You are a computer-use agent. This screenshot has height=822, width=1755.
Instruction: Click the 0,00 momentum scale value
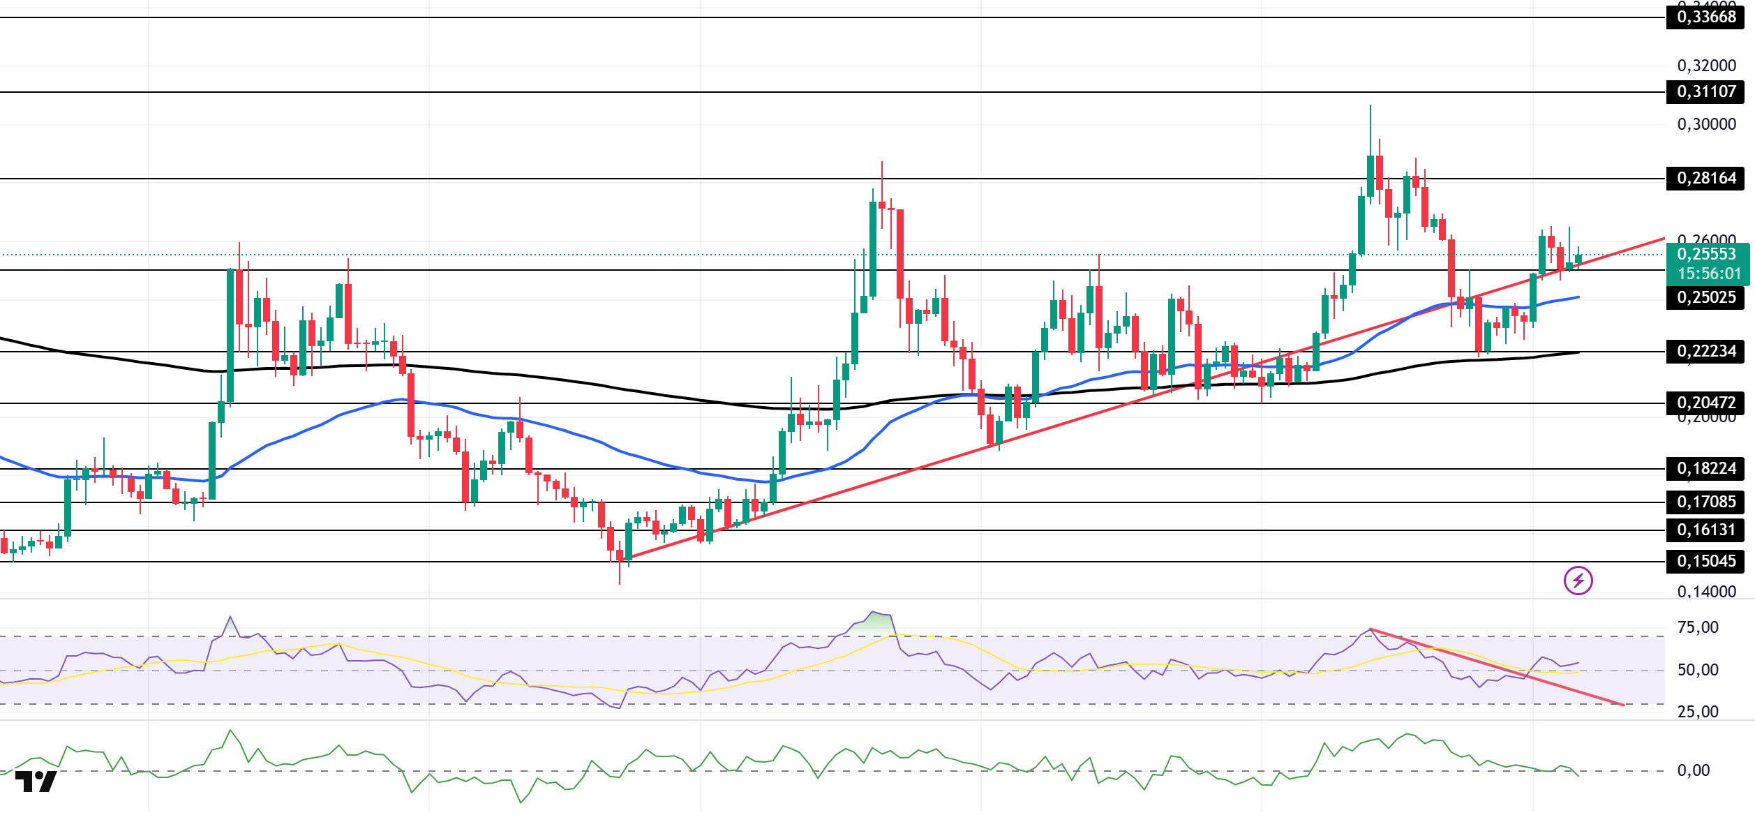[1693, 770]
